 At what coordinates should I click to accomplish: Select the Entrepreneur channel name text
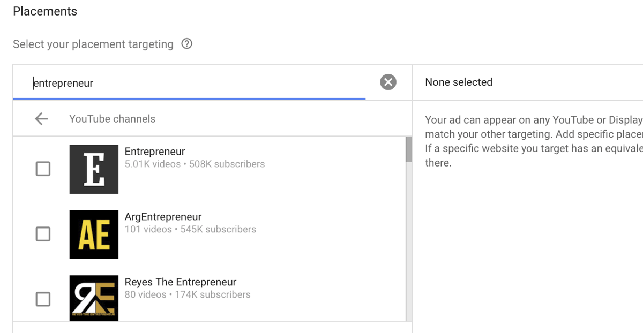155,152
